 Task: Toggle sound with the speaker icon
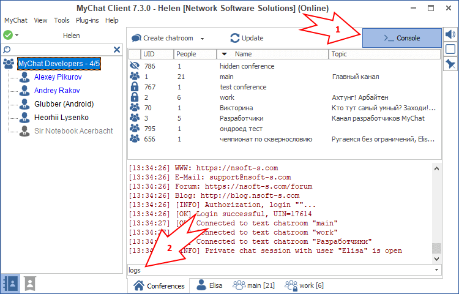[450, 35]
